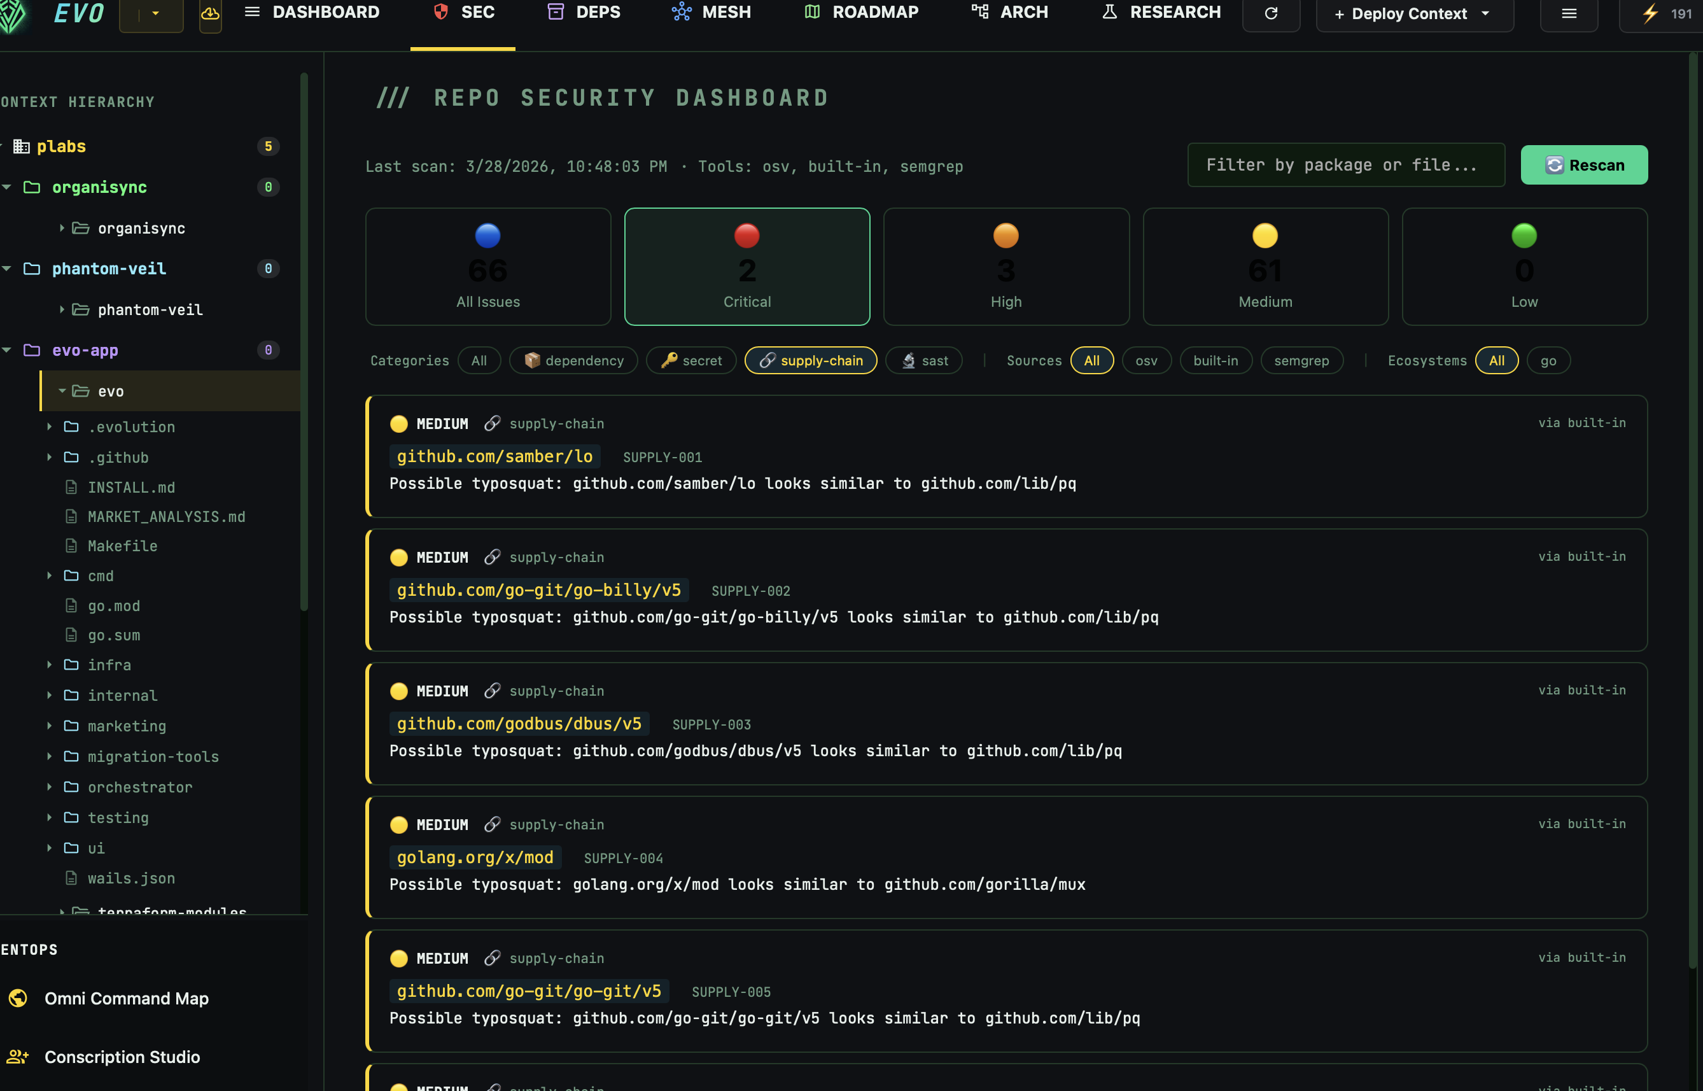This screenshot has height=1091, width=1703.
Task: Filter by dependency category
Action: (573, 361)
